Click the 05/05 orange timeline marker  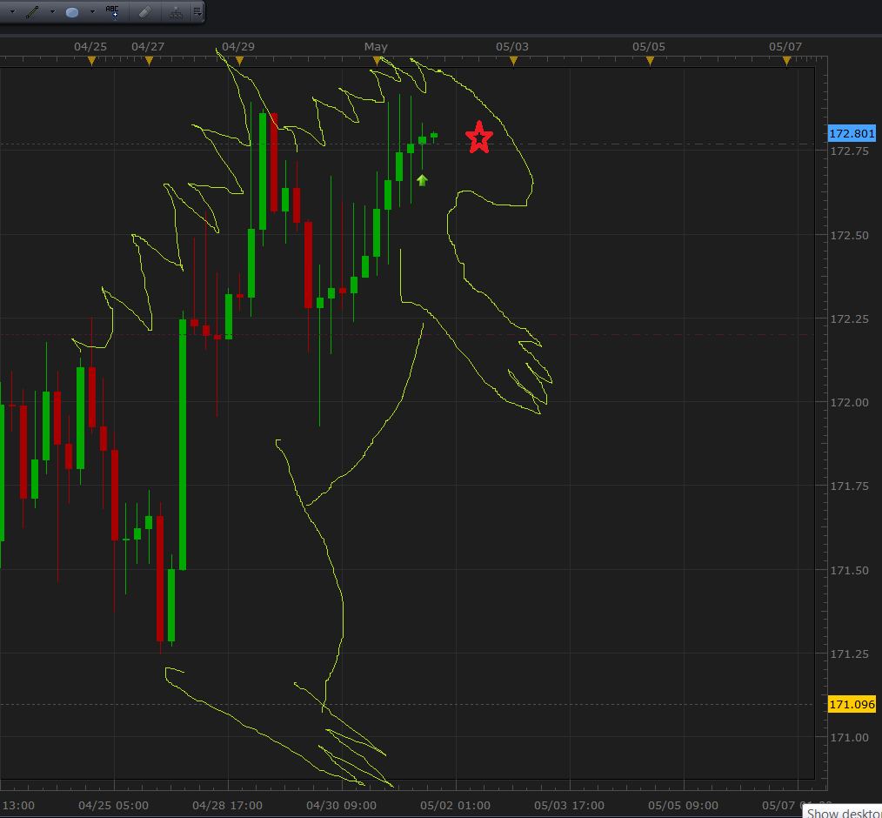pos(651,61)
